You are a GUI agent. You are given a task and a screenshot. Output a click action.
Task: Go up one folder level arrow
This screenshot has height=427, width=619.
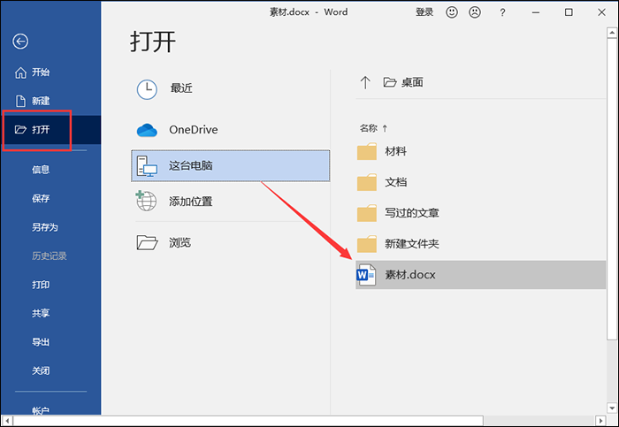pyautogui.click(x=365, y=82)
